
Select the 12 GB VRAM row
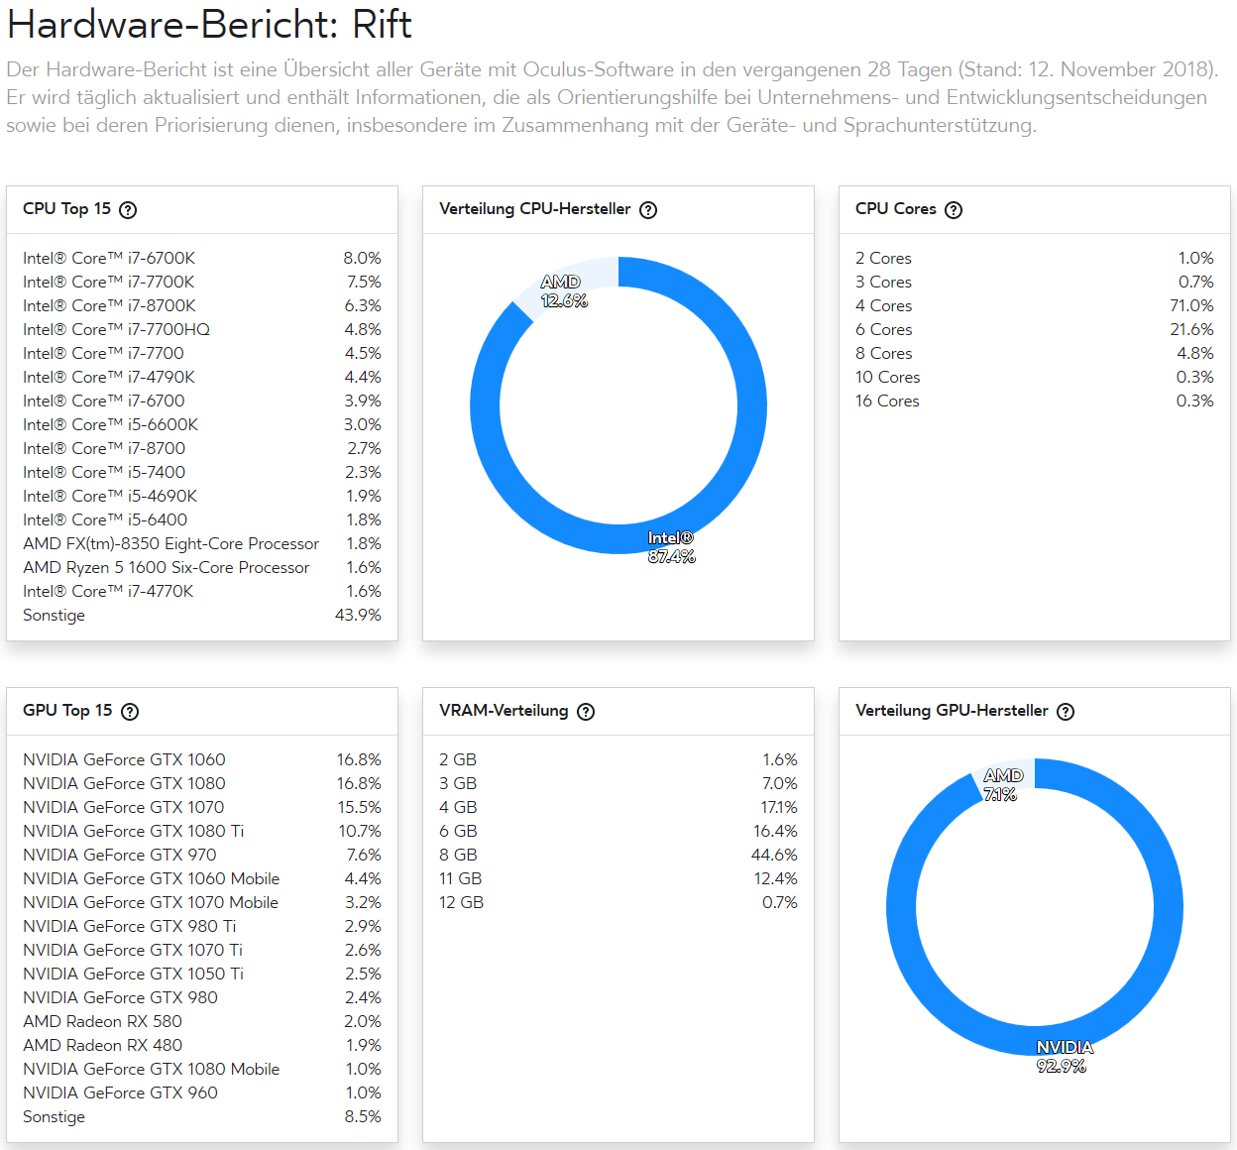pos(618,902)
